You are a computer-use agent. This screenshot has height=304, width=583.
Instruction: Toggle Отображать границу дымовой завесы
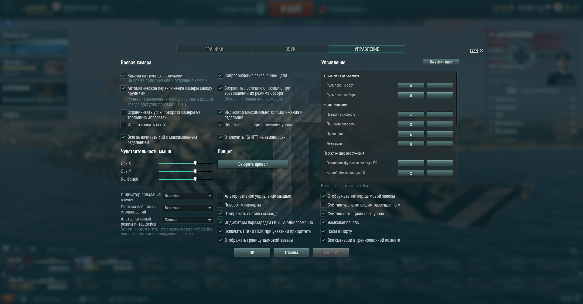[x=220, y=240]
